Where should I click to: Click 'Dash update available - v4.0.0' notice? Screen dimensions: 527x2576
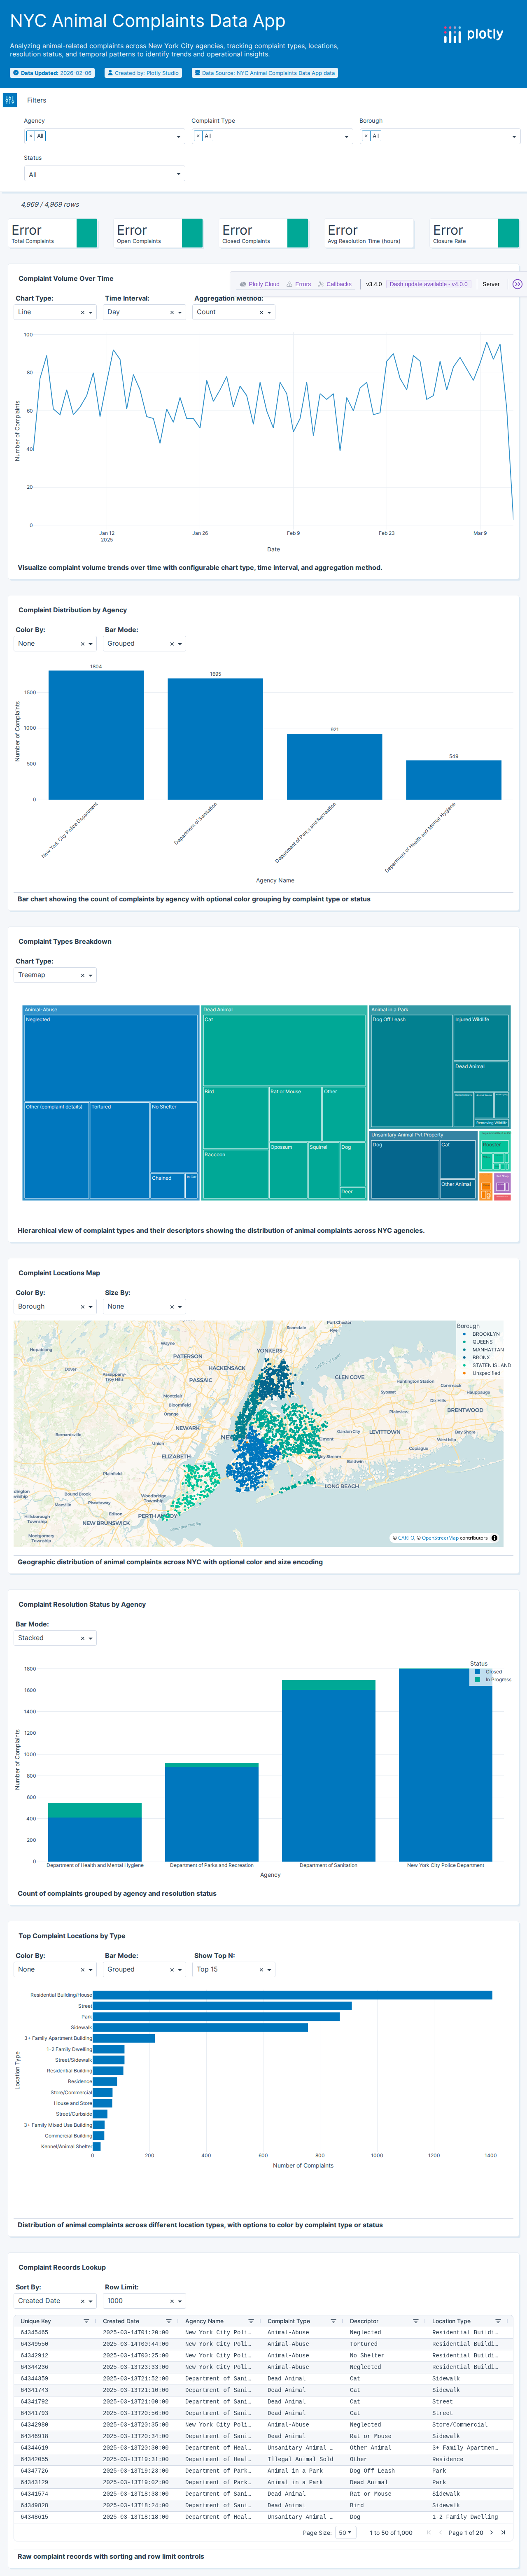point(428,284)
